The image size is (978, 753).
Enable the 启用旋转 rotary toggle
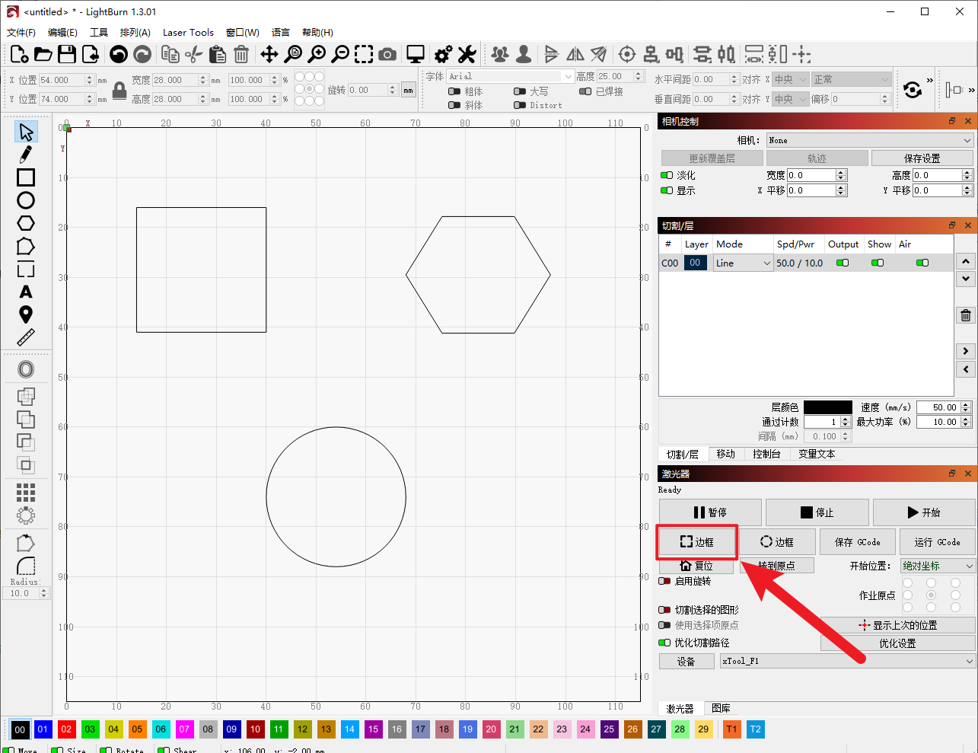click(x=665, y=581)
